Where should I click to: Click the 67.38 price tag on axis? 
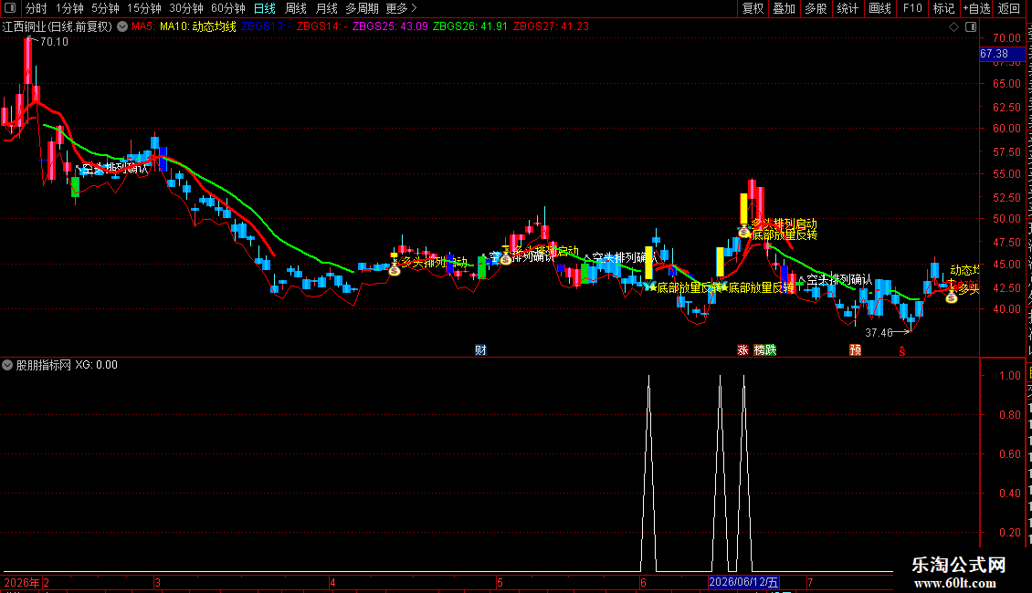tap(1001, 54)
